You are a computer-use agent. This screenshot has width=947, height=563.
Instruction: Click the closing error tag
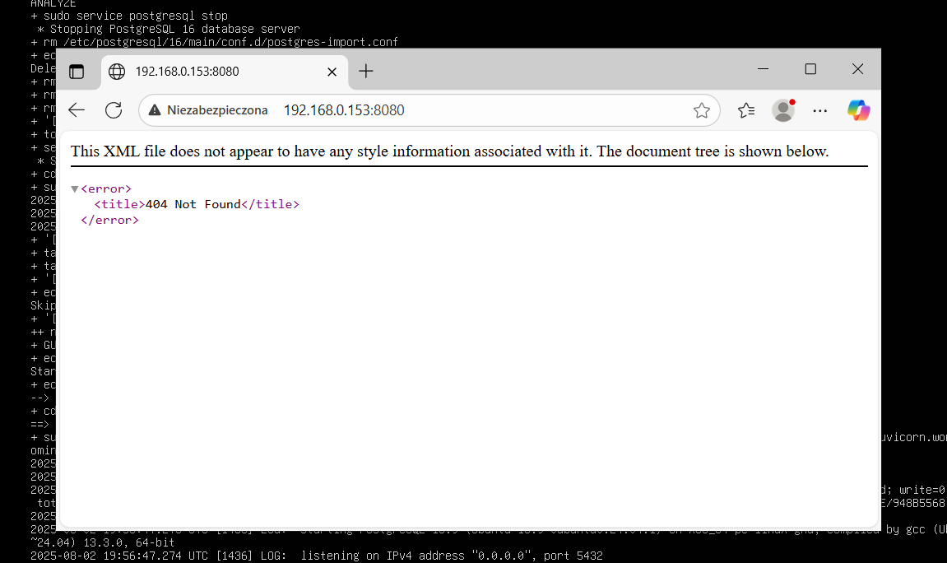(110, 220)
